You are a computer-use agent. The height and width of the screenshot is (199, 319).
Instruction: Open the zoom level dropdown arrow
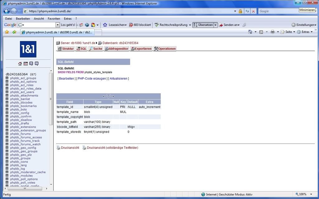(x=311, y=194)
